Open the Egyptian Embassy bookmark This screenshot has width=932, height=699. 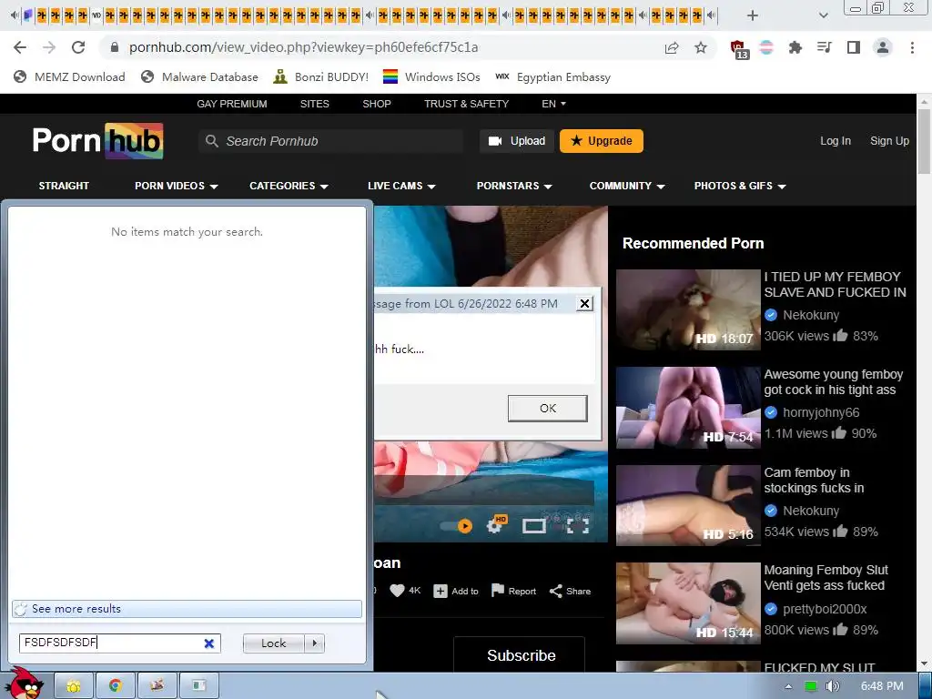click(552, 76)
